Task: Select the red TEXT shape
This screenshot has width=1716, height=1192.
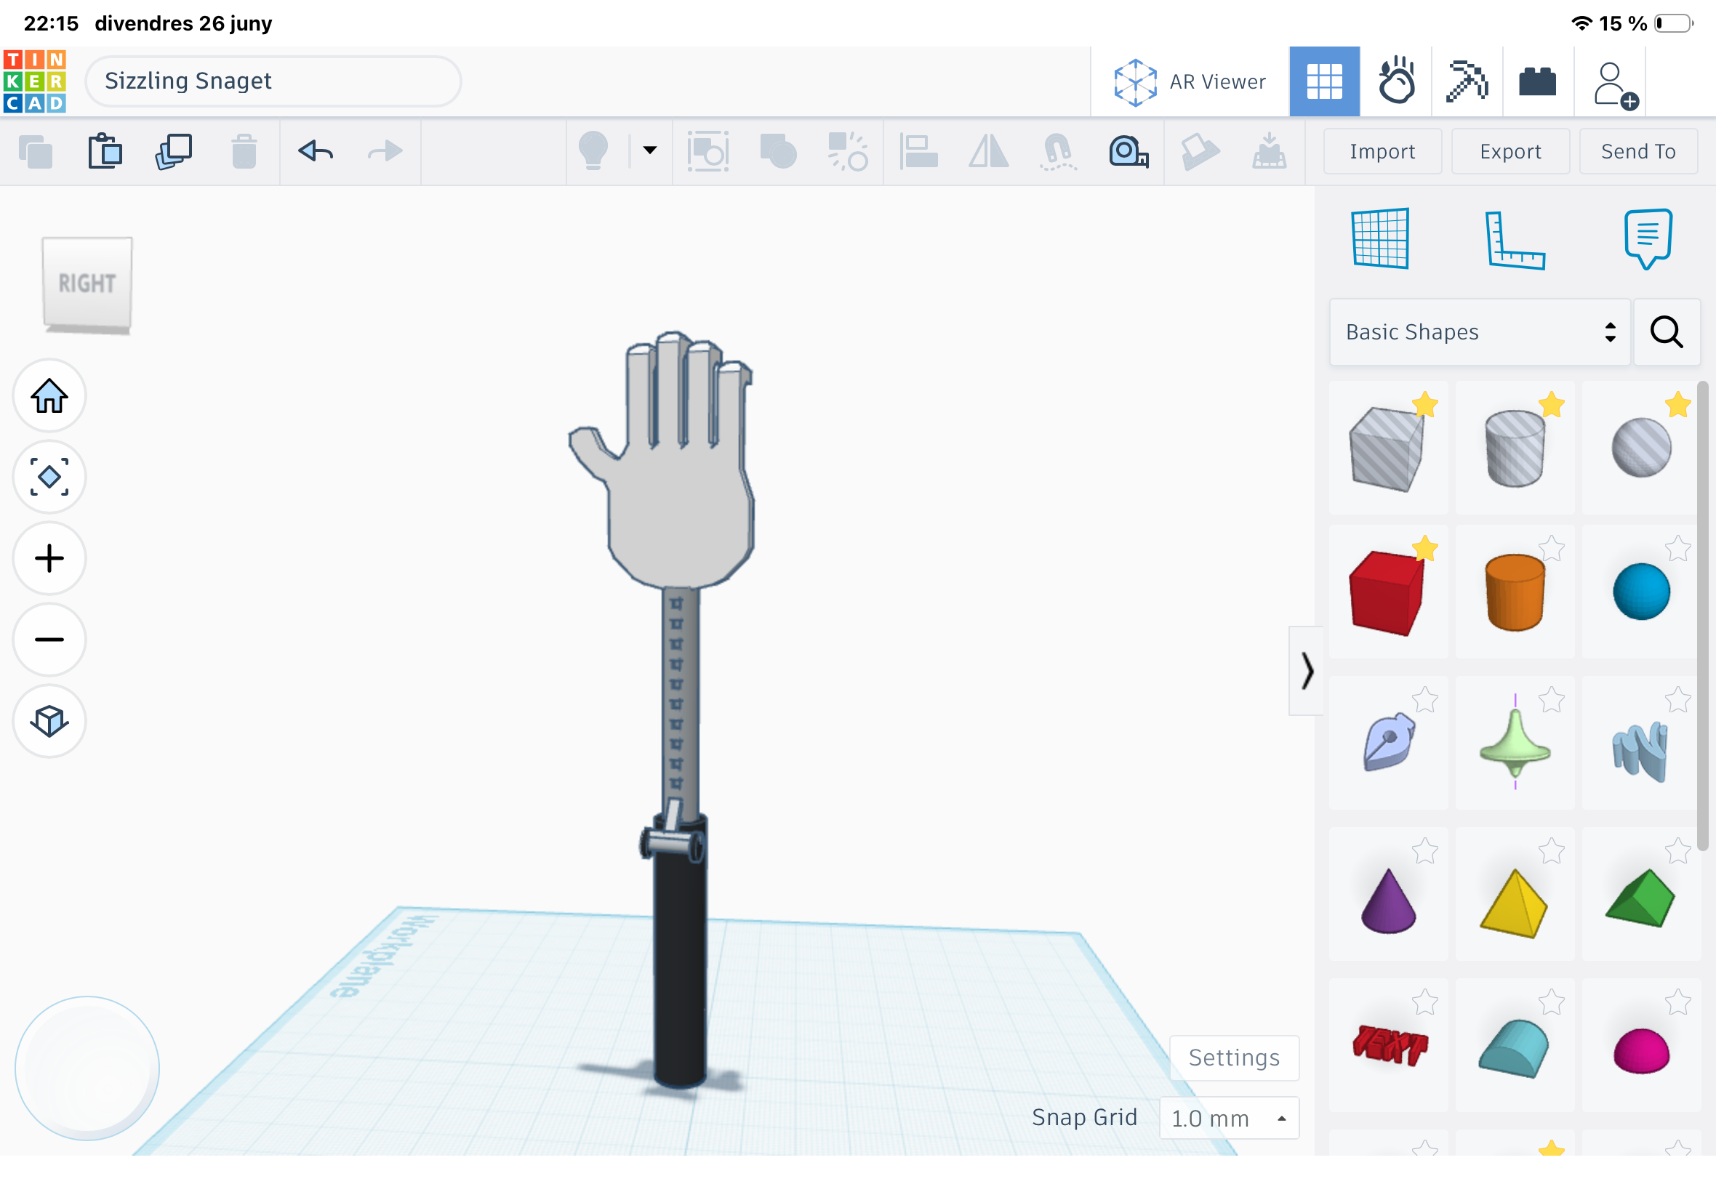Action: click(x=1390, y=1045)
